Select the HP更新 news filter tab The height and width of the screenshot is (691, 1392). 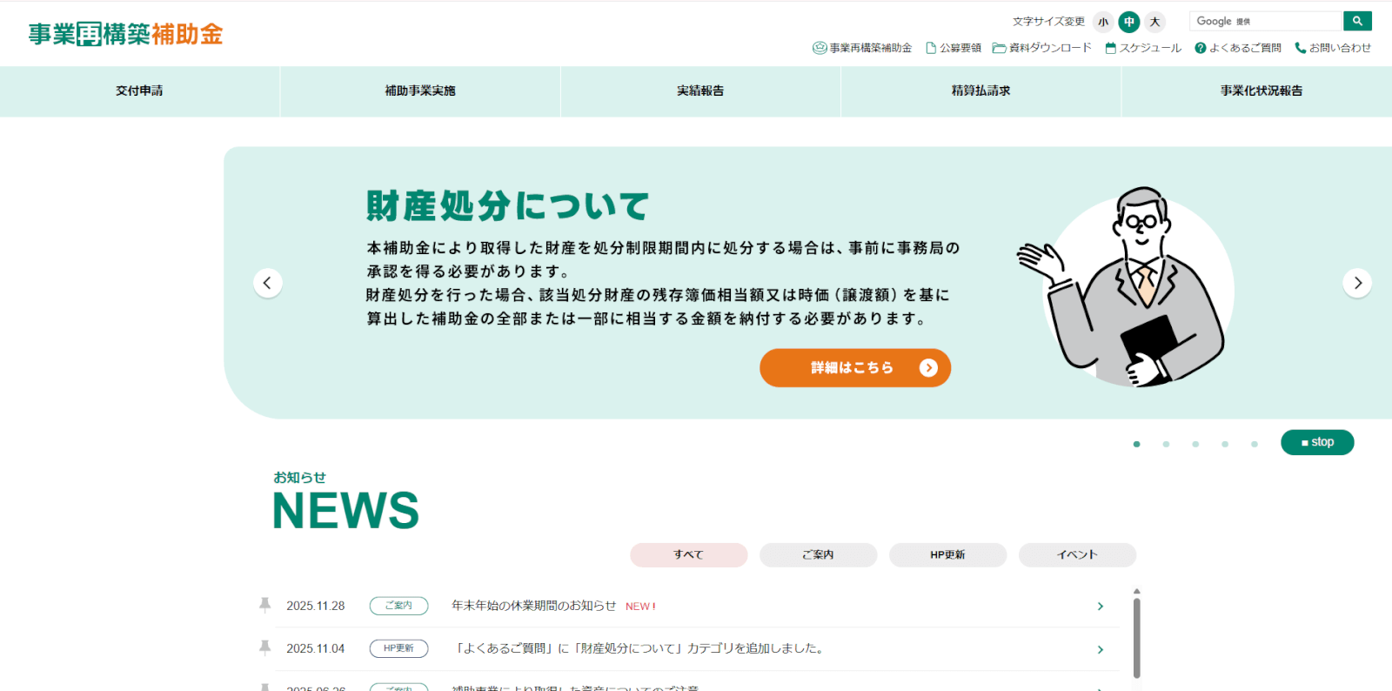[948, 554]
